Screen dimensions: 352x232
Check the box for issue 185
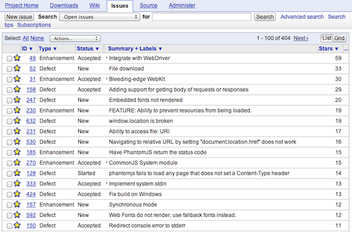point(9,153)
